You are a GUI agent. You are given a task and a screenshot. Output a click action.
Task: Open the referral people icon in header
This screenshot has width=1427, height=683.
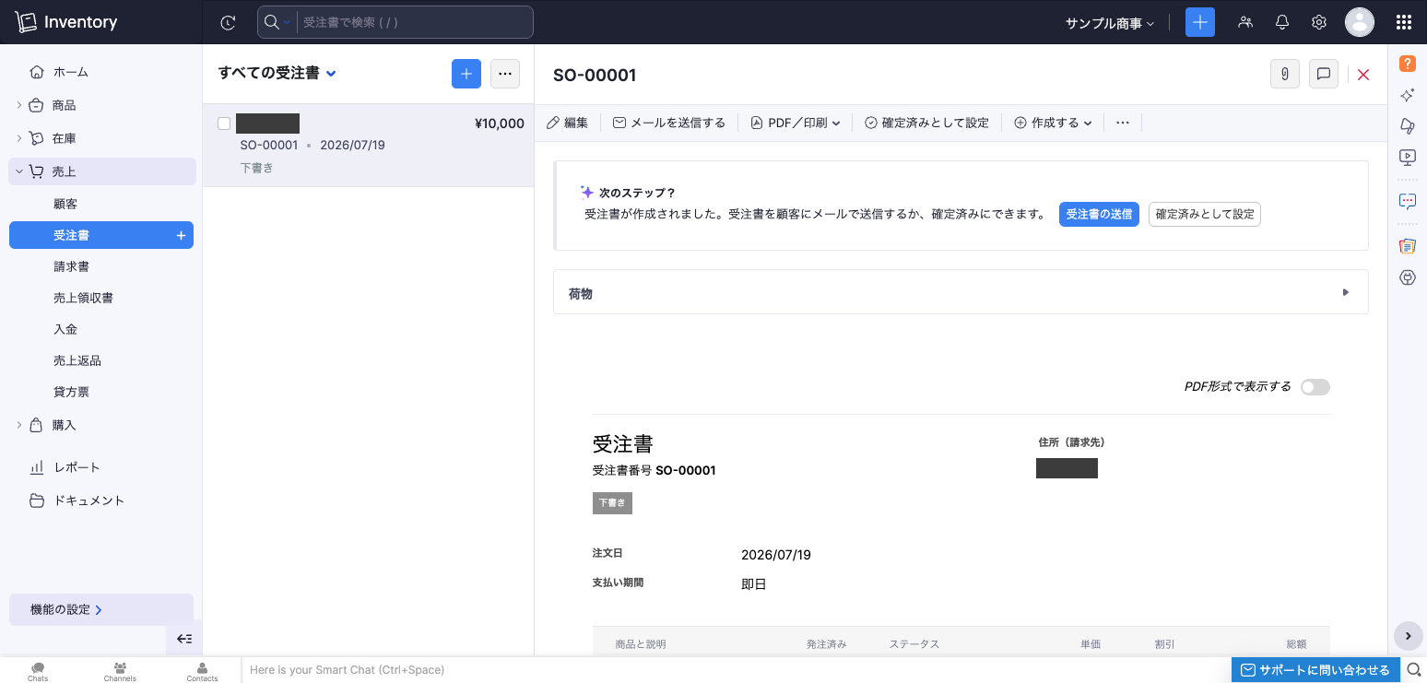(x=1245, y=22)
